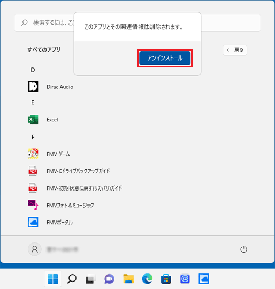Click the blurred user name

[x=62, y=249]
